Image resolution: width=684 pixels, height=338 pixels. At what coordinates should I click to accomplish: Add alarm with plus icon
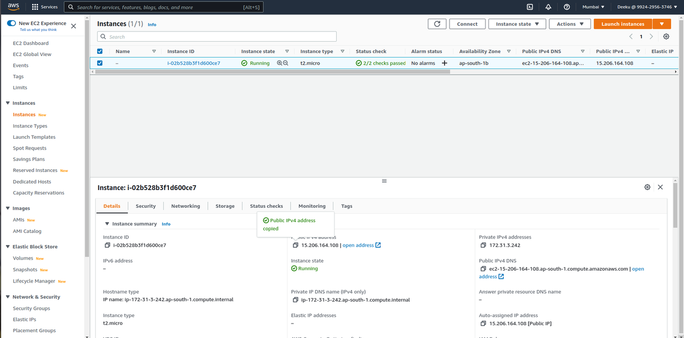[444, 63]
